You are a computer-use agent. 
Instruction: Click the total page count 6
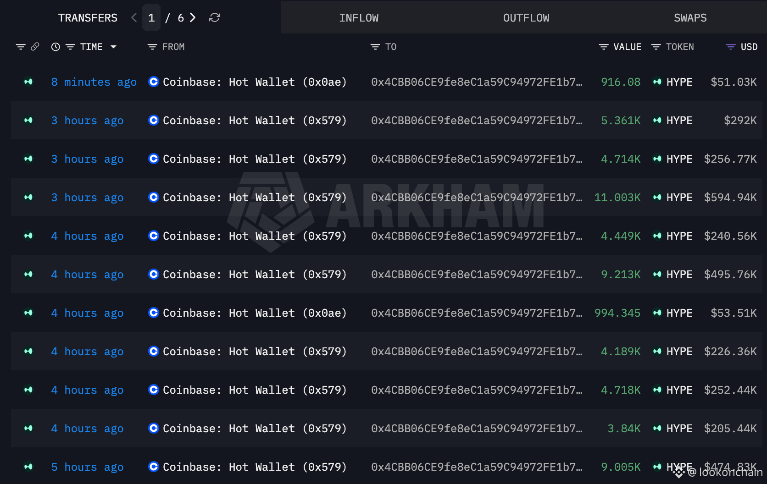[181, 18]
